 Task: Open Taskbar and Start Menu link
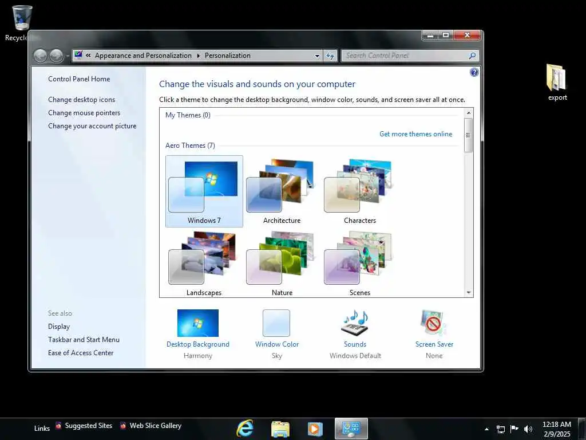(84, 340)
